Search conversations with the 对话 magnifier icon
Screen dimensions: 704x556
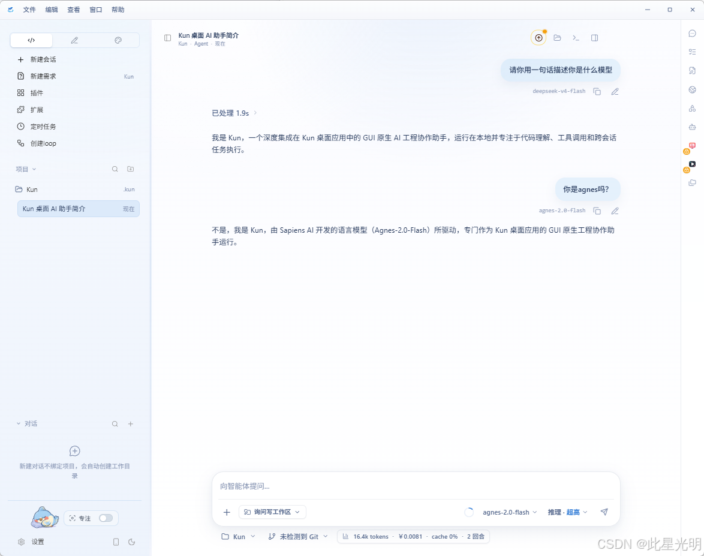click(x=115, y=424)
